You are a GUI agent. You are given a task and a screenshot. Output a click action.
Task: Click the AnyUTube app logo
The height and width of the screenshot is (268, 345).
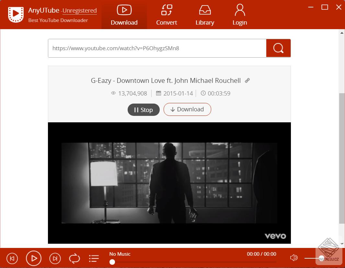tap(16, 14)
